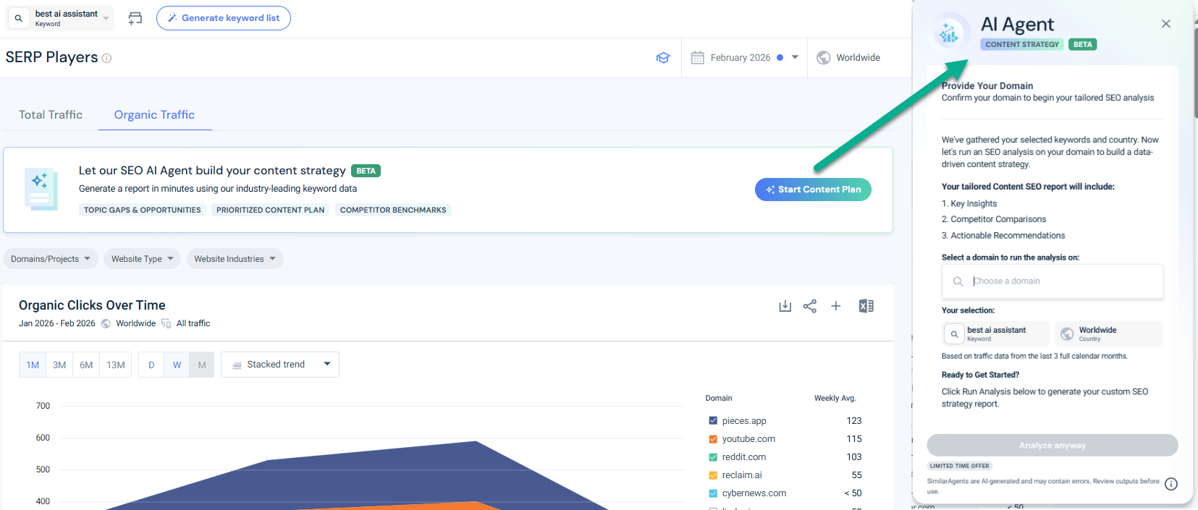Select the 3M time range
This screenshot has height=510, width=1198.
tap(59, 365)
